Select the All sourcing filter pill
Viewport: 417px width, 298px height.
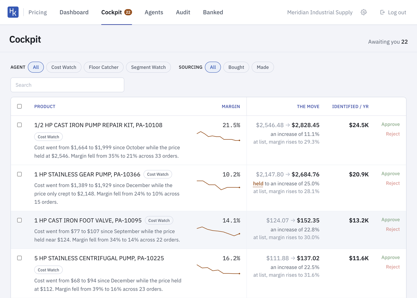pos(213,67)
